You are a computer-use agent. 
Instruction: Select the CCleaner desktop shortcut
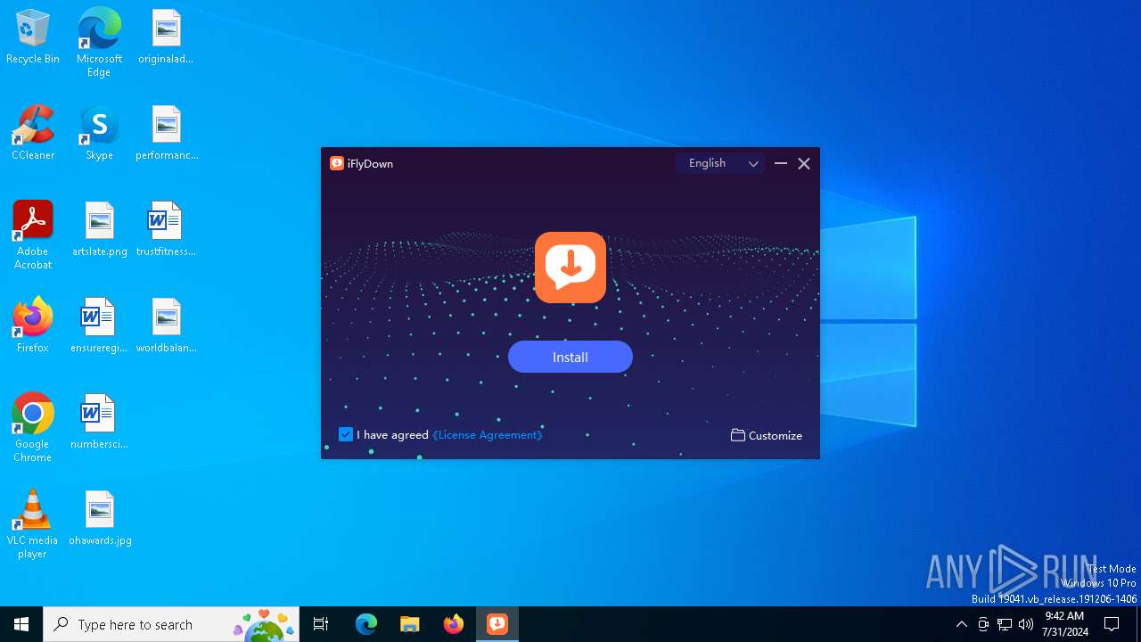tap(33, 134)
